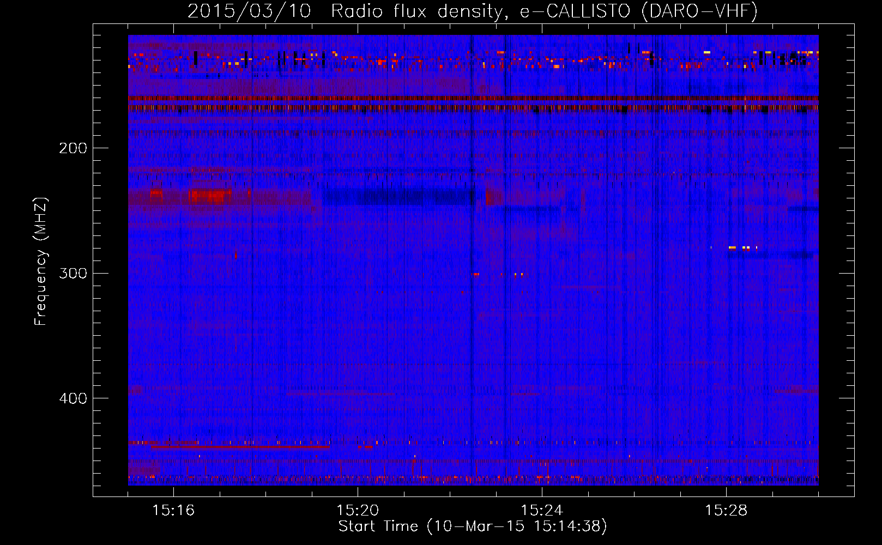Select the Frequency (MHZ) axis label

(x=41, y=262)
